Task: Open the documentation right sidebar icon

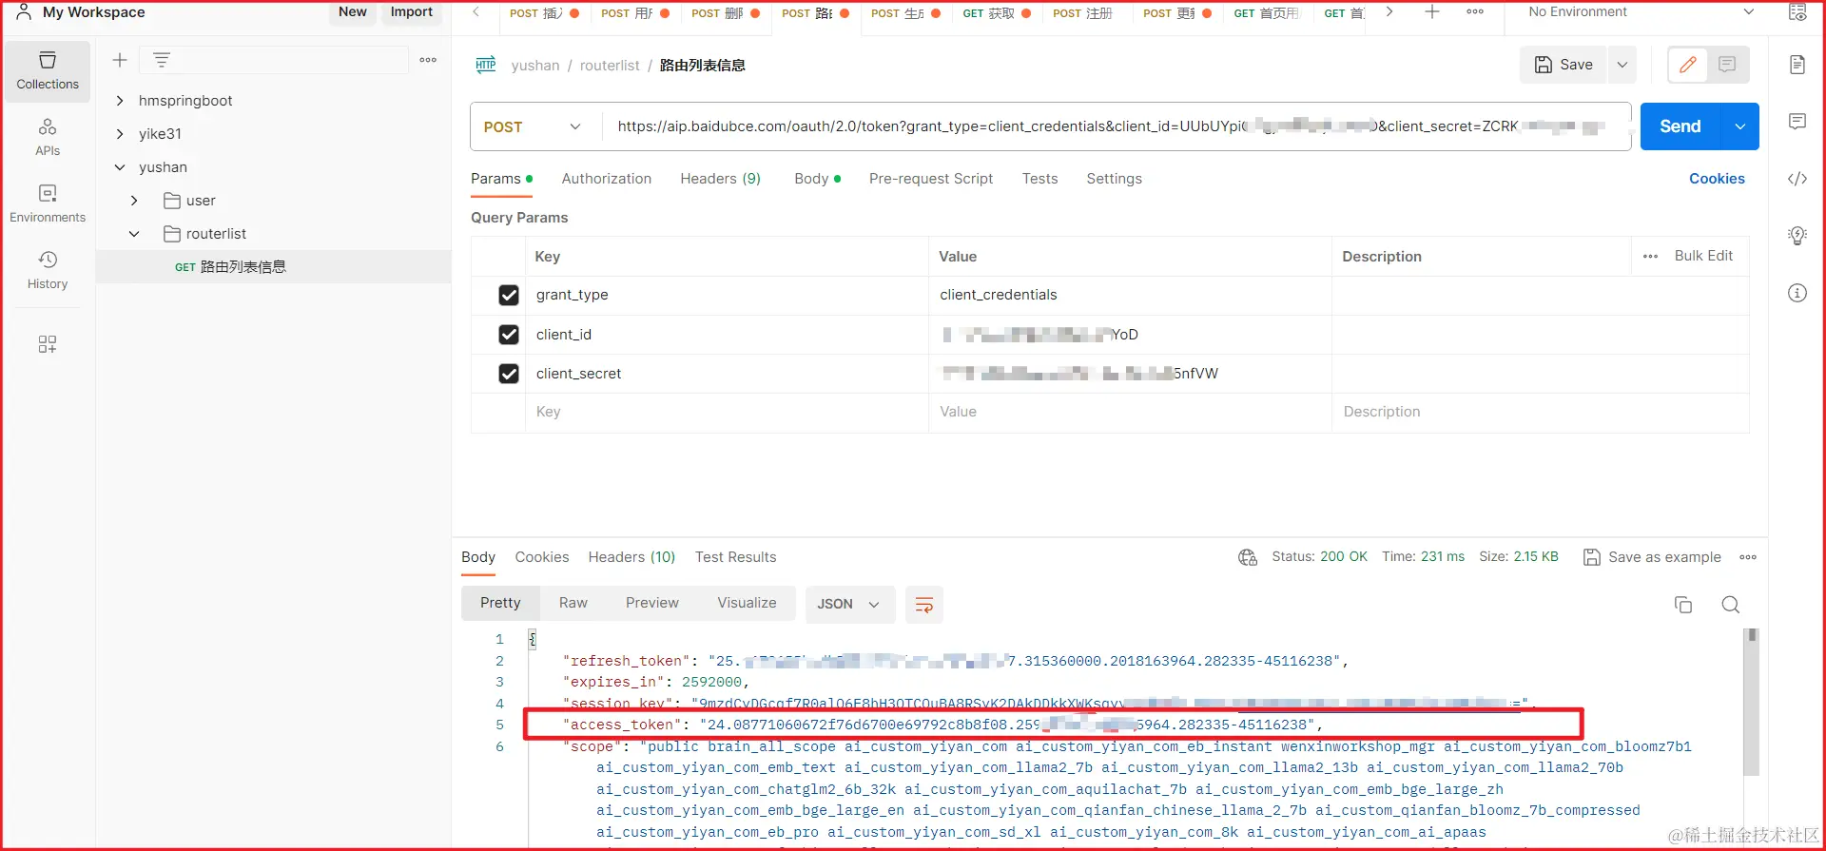Action: pyautogui.click(x=1797, y=65)
